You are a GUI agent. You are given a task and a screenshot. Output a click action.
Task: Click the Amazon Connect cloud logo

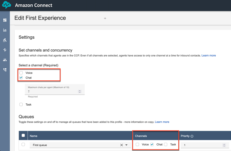click(x=6, y=5)
